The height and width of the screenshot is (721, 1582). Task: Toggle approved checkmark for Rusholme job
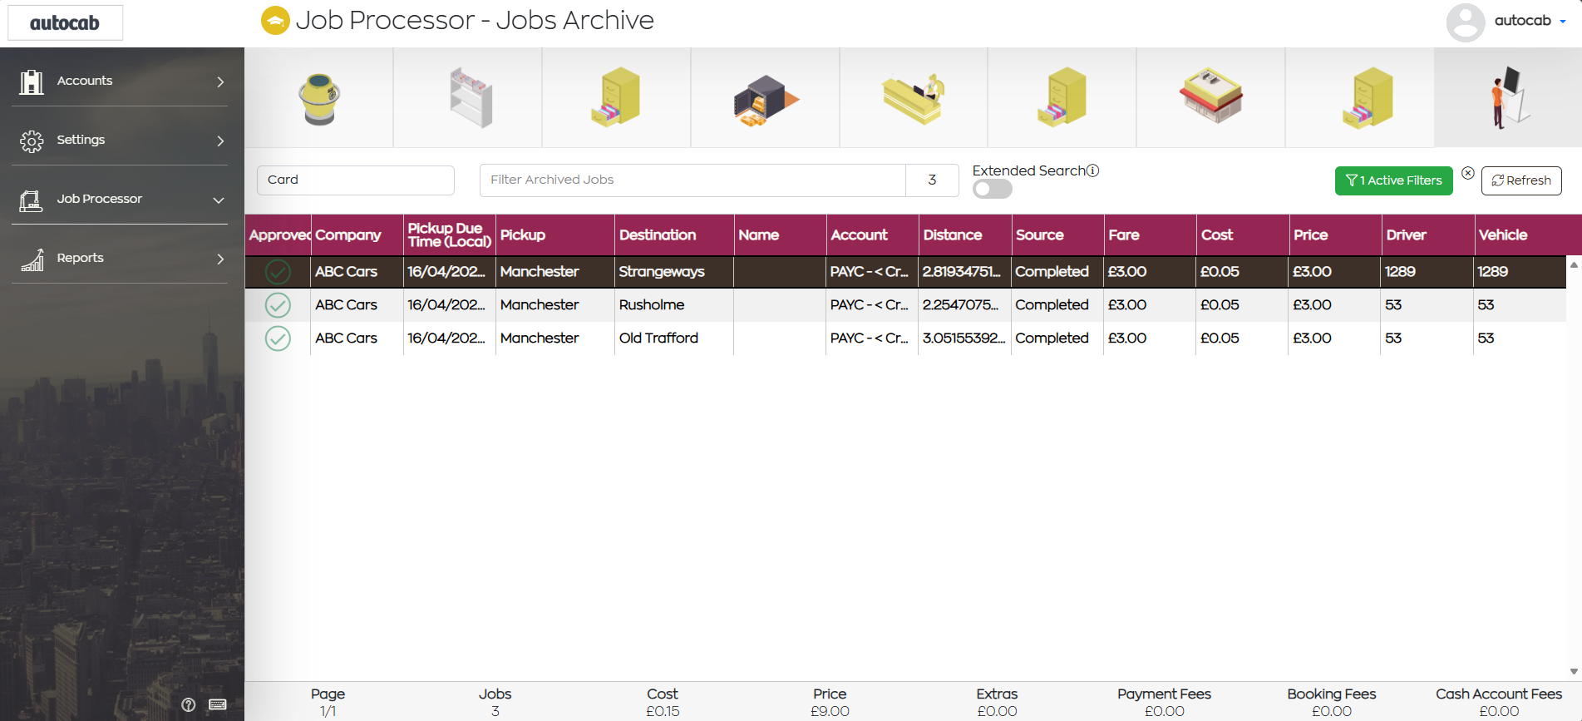click(x=278, y=305)
